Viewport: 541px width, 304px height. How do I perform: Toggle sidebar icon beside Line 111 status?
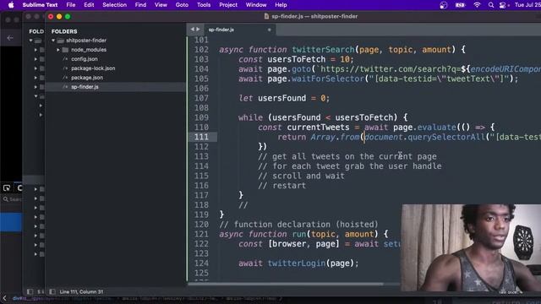click(52, 291)
